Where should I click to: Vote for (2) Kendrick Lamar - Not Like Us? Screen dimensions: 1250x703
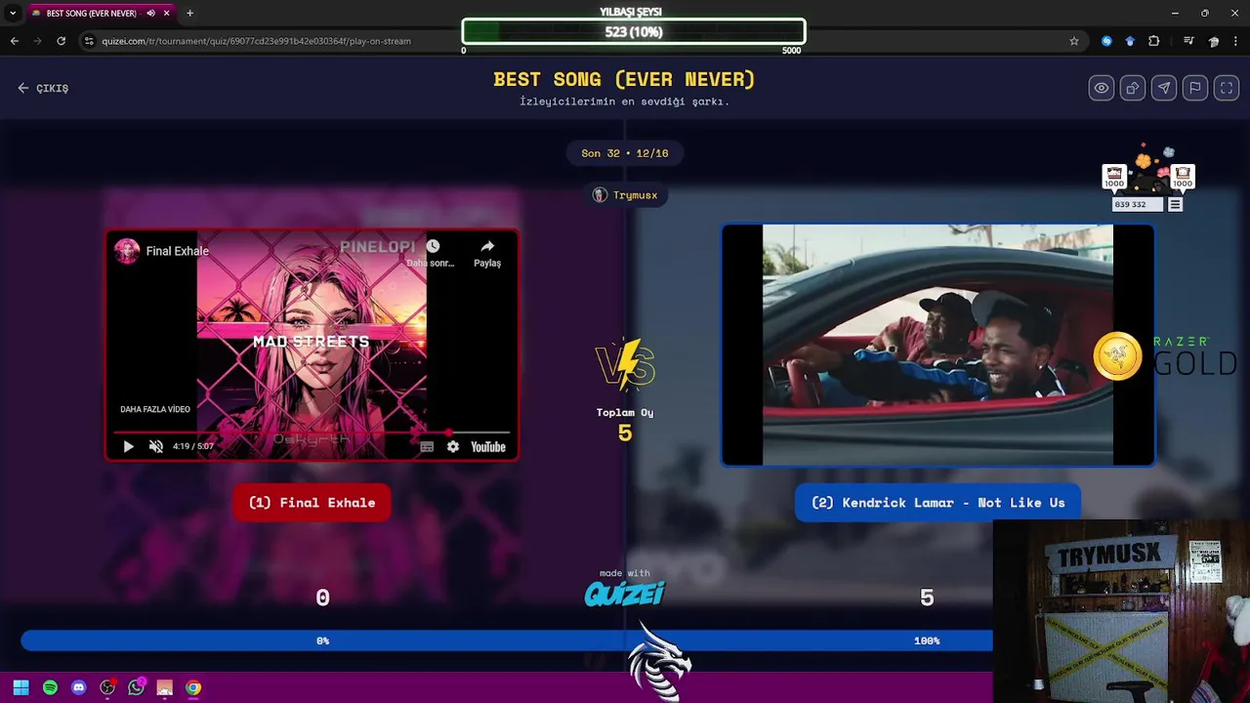937,503
